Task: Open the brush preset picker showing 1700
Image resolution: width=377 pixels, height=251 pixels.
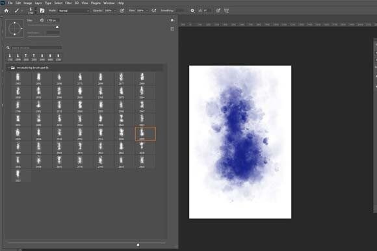Action: [x=31, y=10]
